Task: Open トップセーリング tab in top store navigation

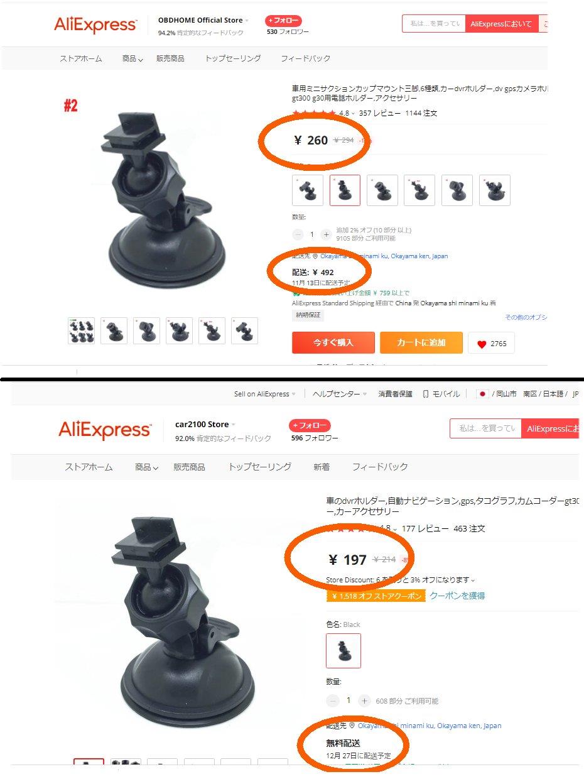Action: 233,58
